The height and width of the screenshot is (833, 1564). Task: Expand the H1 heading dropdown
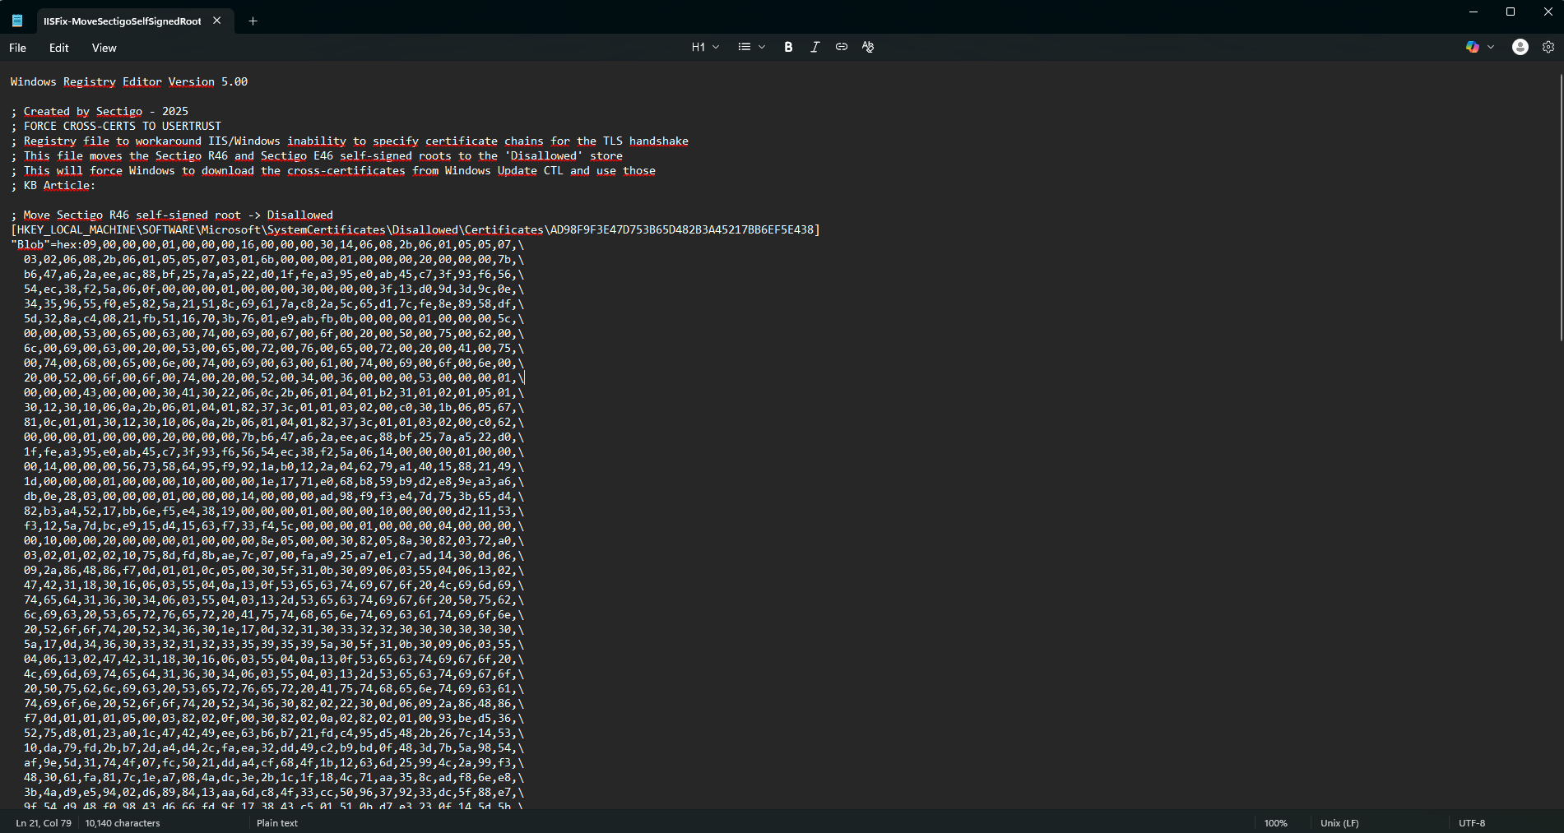coord(705,47)
